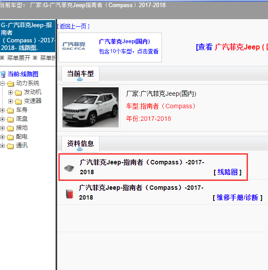Click 菜单折叠 to collapse the menu
The image size is (268, 270).
48,58
